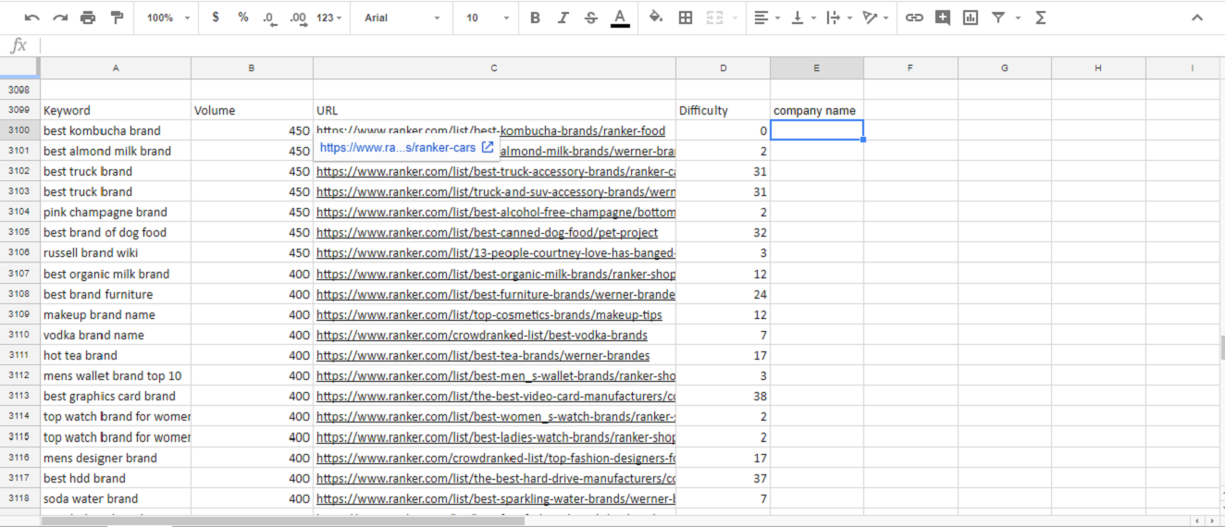Print the spreadsheet
The image size is (1225, 527).
(x=88, y=18)
